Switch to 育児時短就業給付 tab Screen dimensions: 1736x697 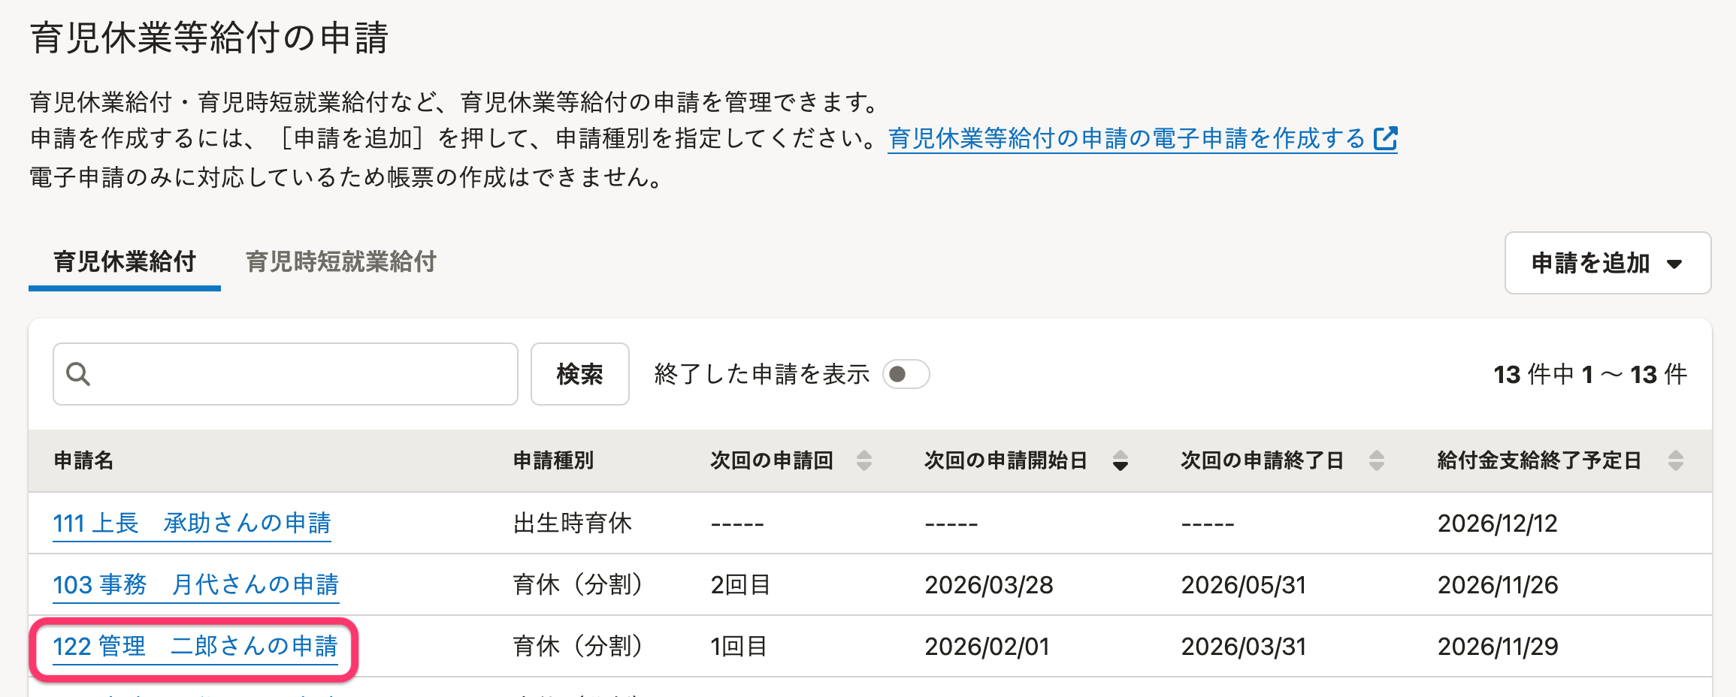point(340,262)
